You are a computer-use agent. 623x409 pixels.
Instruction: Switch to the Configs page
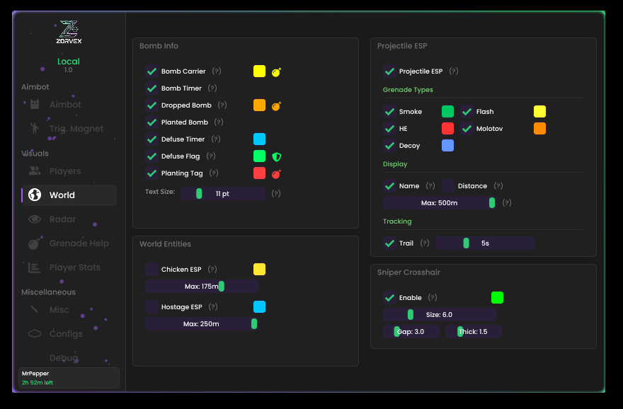pos(66,334)
